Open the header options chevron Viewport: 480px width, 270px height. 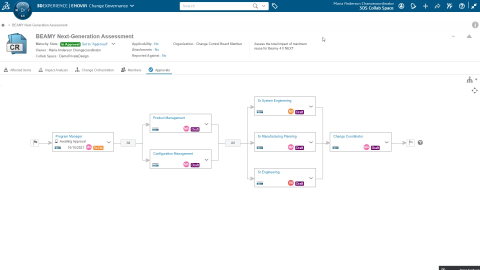[x=453, y=36]
